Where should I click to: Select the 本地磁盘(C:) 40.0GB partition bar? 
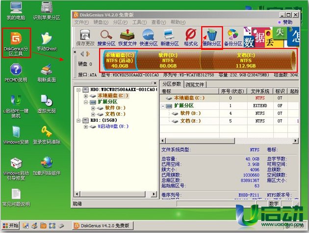tap(120, 60)
